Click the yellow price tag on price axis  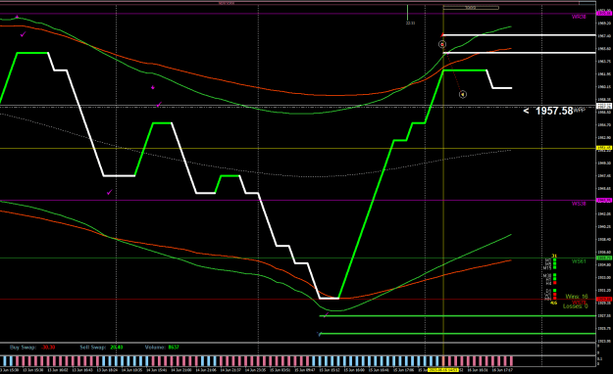(x=604, y=148)
